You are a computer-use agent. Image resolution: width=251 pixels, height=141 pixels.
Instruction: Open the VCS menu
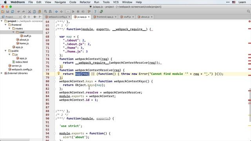click(116, 2)
